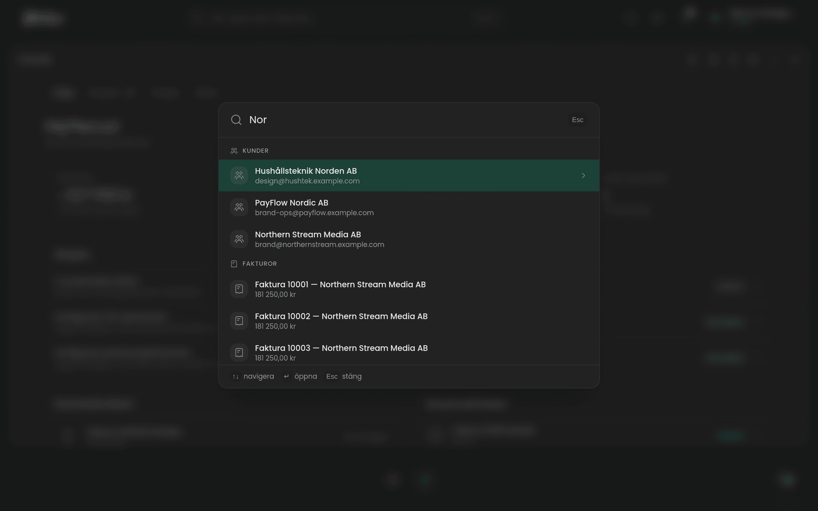Click chevron arrow on Hushållsteknik Norden row
Image resolution: width=818 pixels, height=511 pixels.
(583, 175)
